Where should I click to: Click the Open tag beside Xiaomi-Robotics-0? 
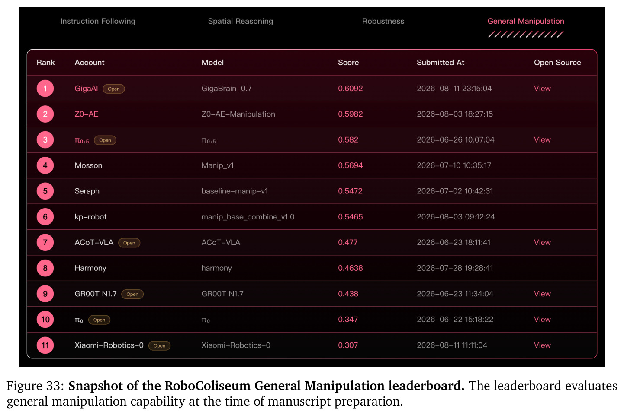(x=159, y=346)
